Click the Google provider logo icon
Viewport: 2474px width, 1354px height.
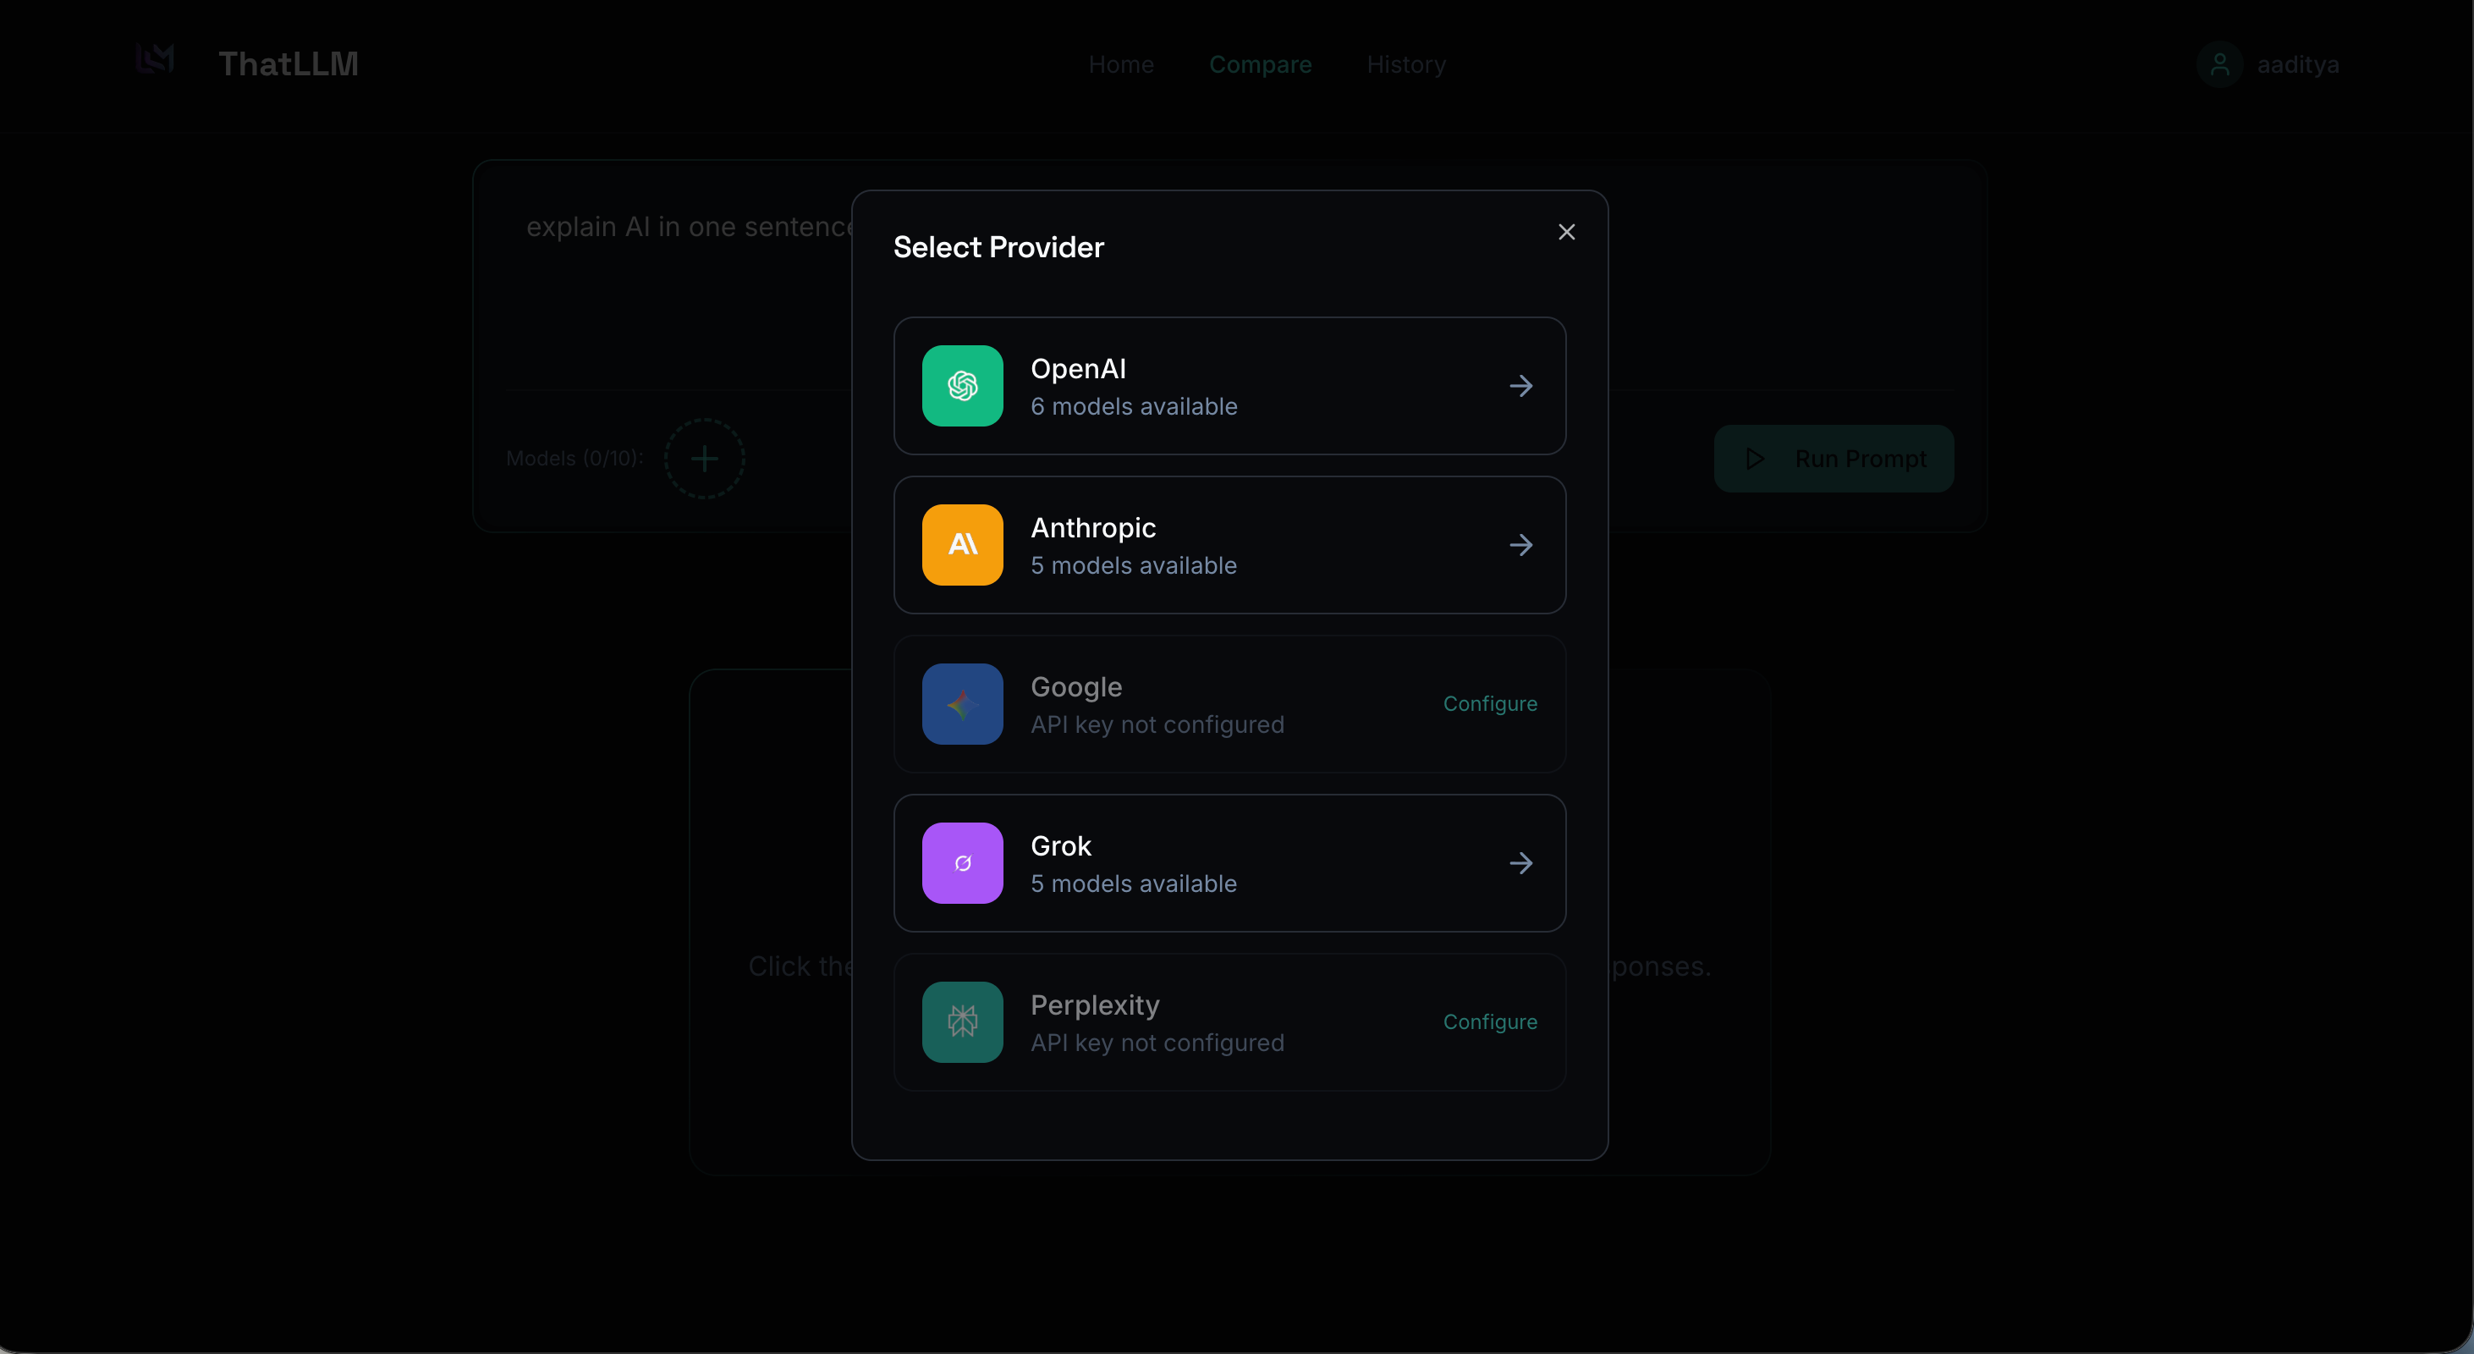962,704
